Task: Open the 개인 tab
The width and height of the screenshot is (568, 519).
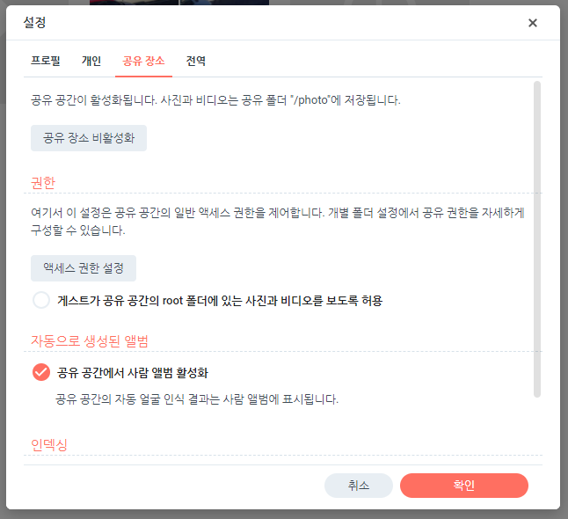Action: point(91,62)
